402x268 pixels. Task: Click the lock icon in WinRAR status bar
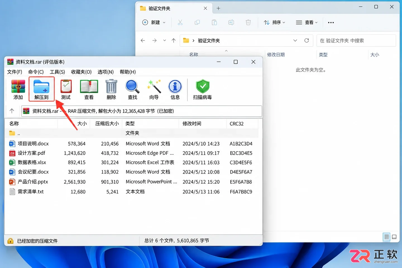(x=10, y=241)
